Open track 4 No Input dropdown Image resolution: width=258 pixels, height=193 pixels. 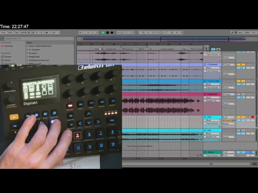(229, 64)
